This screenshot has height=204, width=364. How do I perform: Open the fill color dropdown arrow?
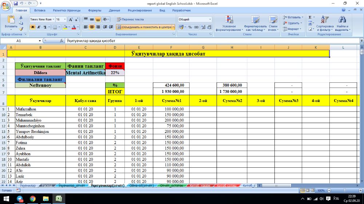pyautogui.click(x=69, y=27)
